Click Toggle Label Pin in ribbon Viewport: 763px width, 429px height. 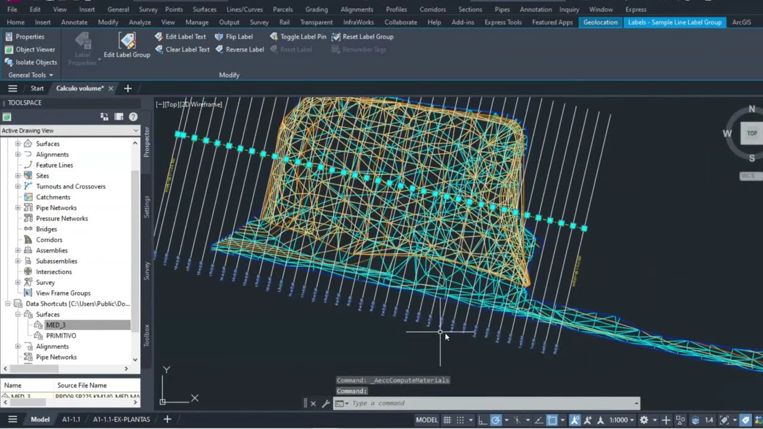298,36
